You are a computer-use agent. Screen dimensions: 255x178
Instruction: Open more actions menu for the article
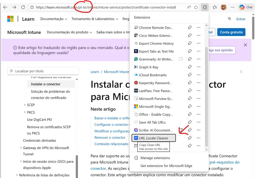(x=241, y=72)
